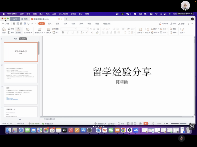Open the 幻灯片放映 menu in menu bar

point(63,14)
